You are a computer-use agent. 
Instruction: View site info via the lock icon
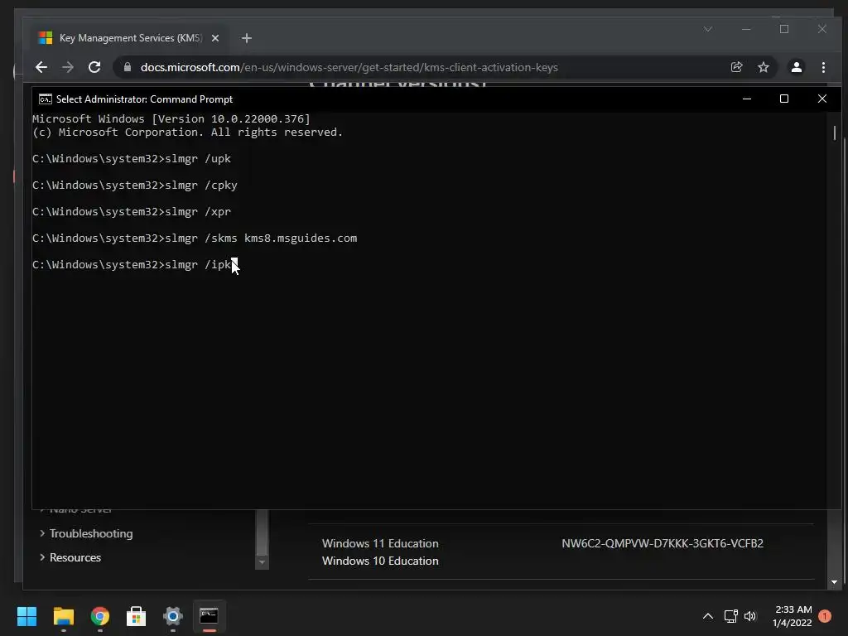coord(128,67)
